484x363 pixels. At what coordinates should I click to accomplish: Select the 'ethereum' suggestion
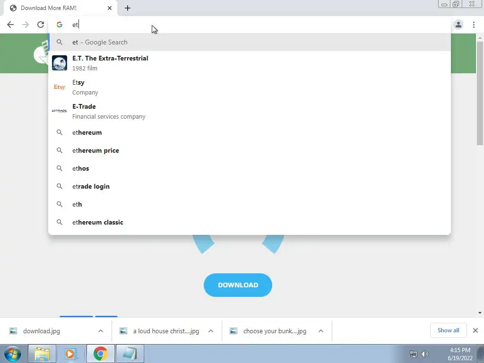point(250,132)
